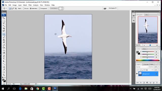Select the Pen tool
The height and width of the screenshot is (91, 162).
[x=4, y=56]
